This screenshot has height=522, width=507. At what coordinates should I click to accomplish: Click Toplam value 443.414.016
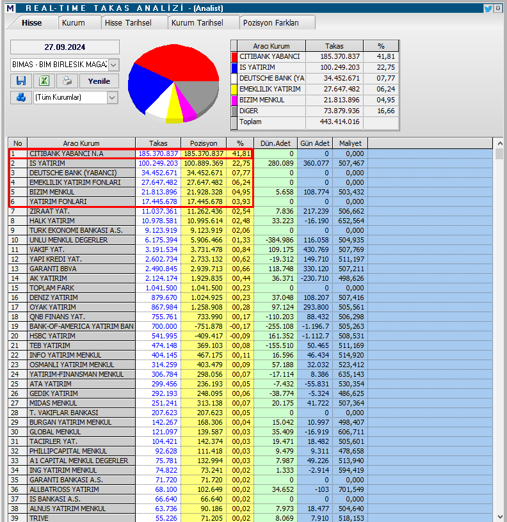coord(339,122)
